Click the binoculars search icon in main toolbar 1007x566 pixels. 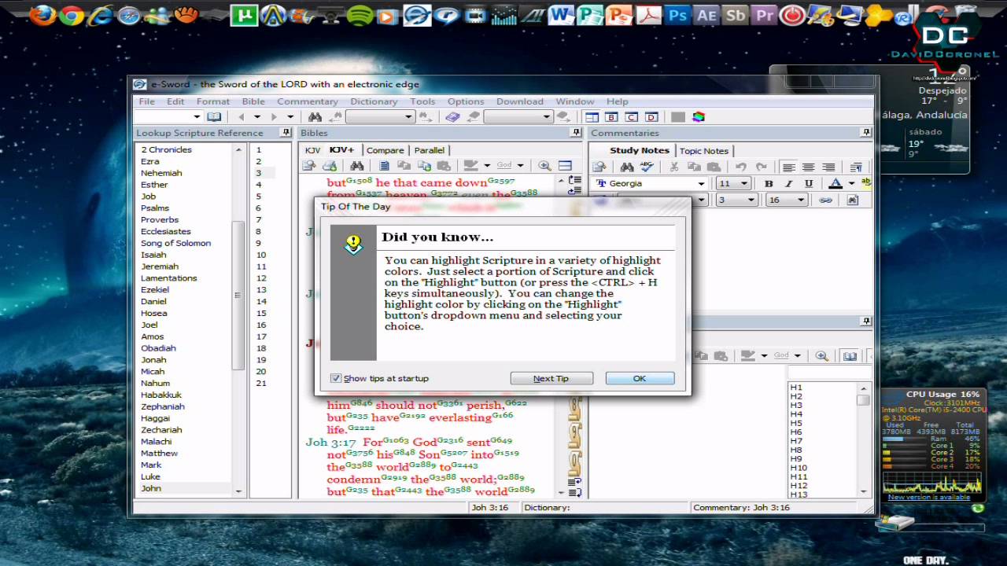(x=315, y=117)
